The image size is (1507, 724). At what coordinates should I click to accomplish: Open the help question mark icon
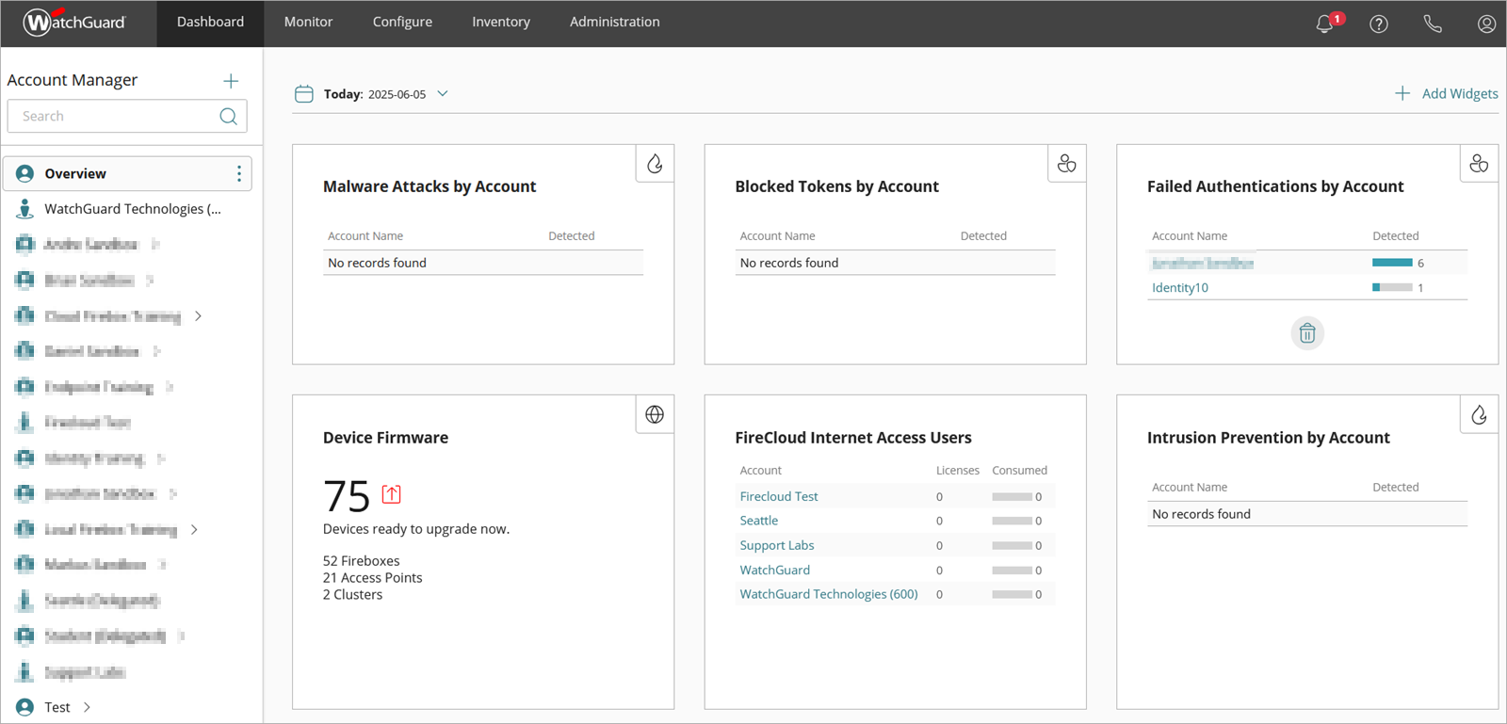click(1379, 24)
